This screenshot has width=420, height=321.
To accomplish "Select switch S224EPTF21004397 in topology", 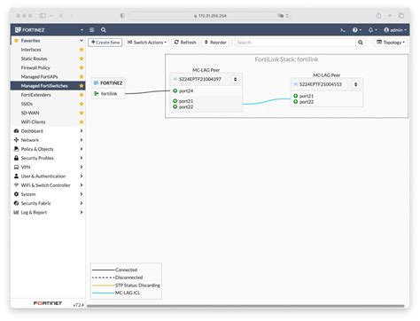I will [x=200, y=79].
